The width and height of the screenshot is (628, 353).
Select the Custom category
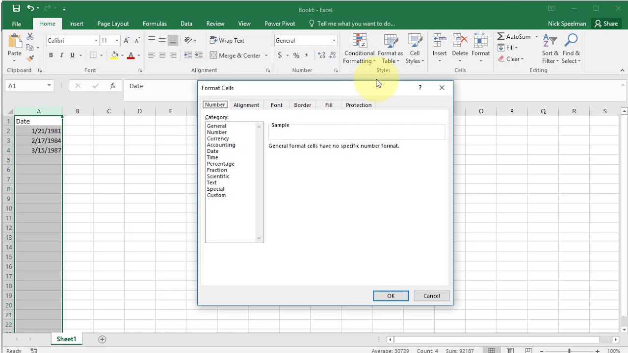click(216, 195)
